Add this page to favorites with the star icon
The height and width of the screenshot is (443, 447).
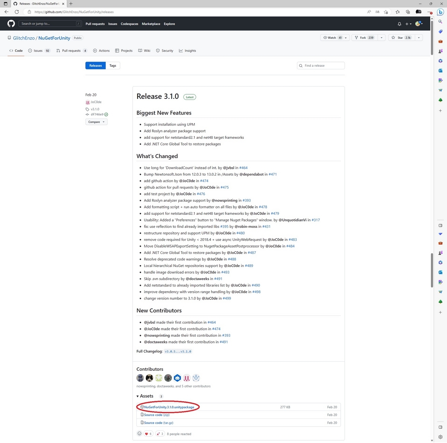click(386, 12)
